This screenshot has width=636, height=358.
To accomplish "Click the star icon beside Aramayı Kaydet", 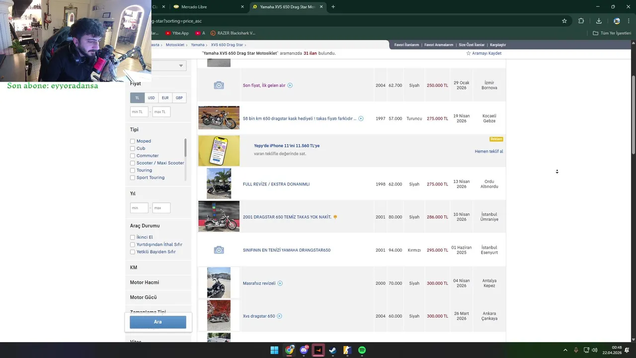I will click(468, 53).
